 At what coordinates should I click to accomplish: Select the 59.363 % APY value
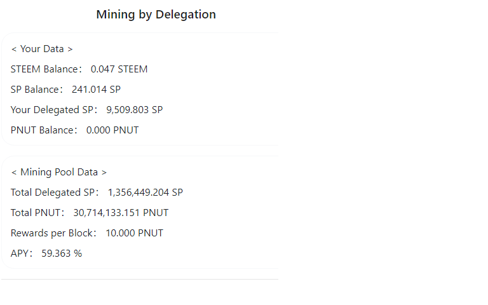62,254
